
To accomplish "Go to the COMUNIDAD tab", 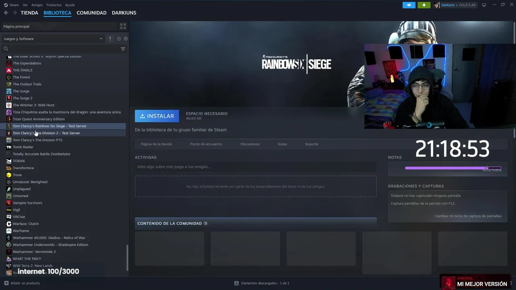I will (92, 13).
